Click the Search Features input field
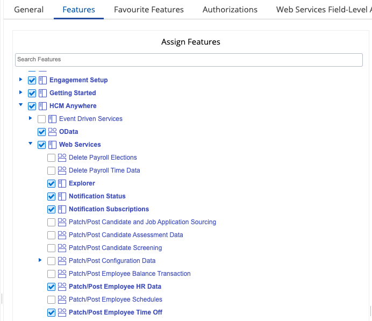The image size is (372, 321). 189,59
